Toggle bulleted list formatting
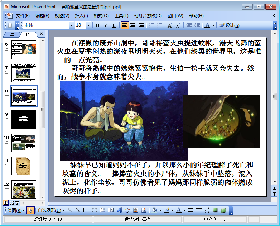This screenshot has height=226, width=280. tap(159, 25)
